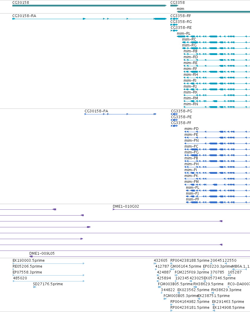The width and height of the screenshot is (250, 312).
Task: Click the EK134908.5prime EST label
Action: (229, 308)
